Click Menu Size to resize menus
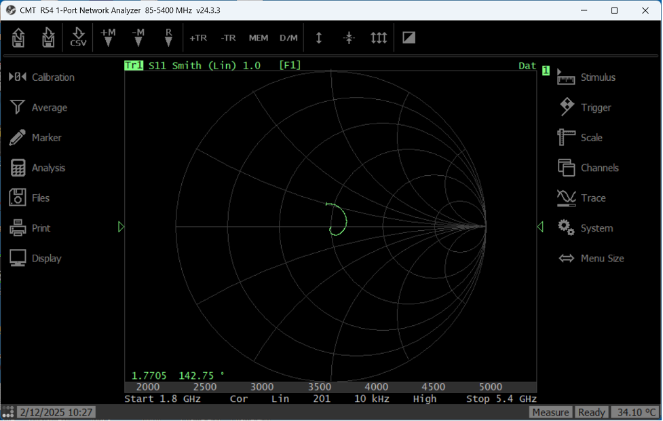The image size is (663, 421). [x=591, y=258]
